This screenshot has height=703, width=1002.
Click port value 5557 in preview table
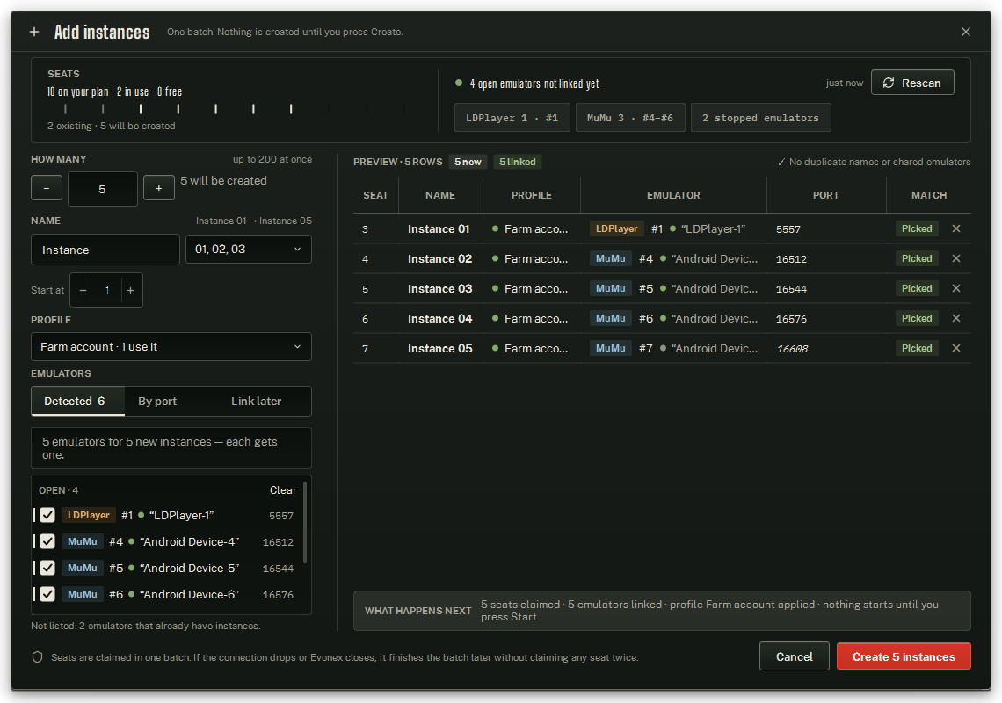pyautogui.click(x=788, y=229)
